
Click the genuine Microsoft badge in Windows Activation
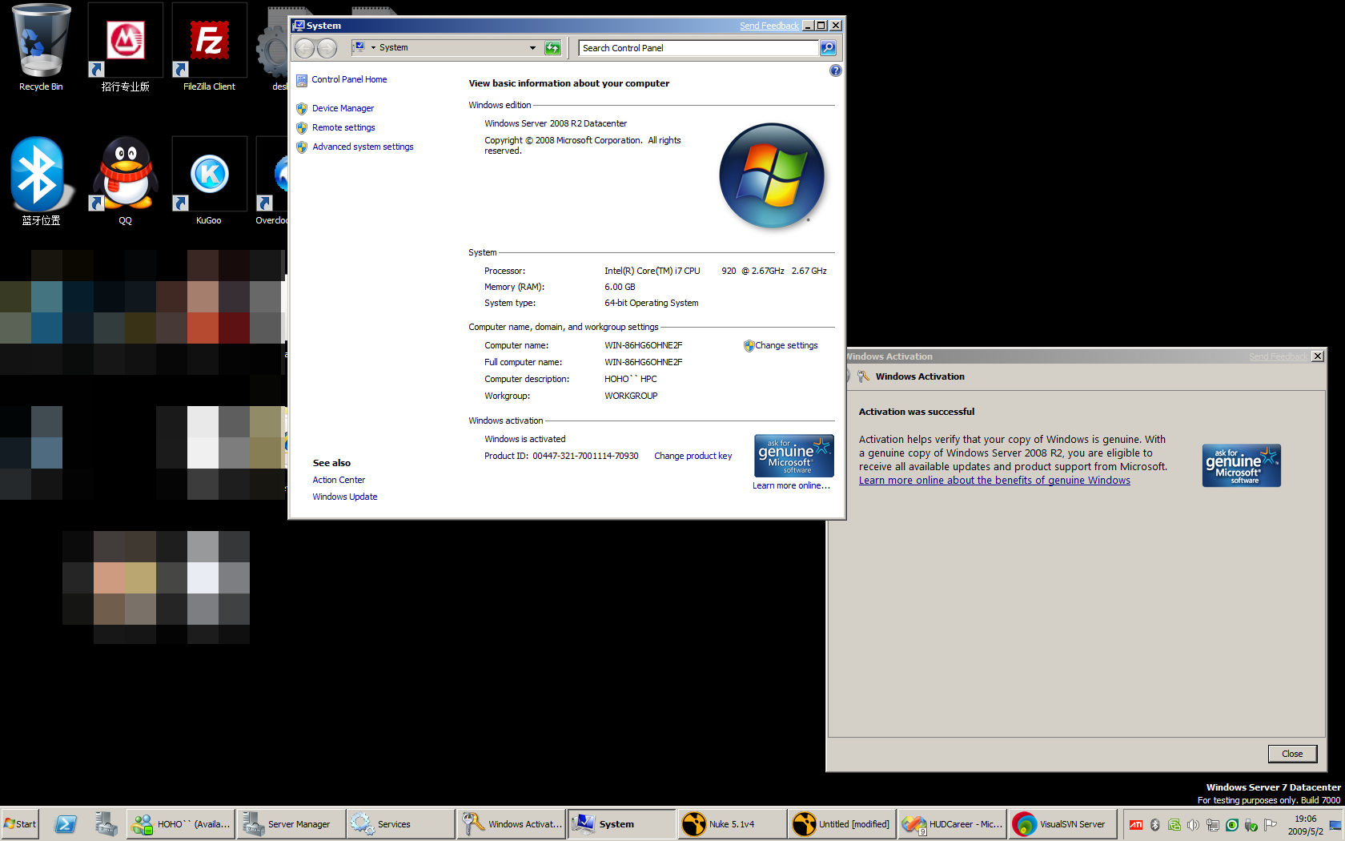pyautogui.click(x=1241, y=465)
